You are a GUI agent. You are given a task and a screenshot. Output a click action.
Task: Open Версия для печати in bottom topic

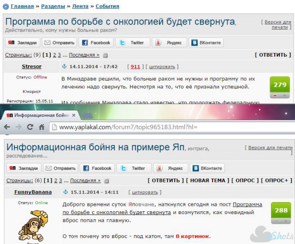tap(271, 148)
